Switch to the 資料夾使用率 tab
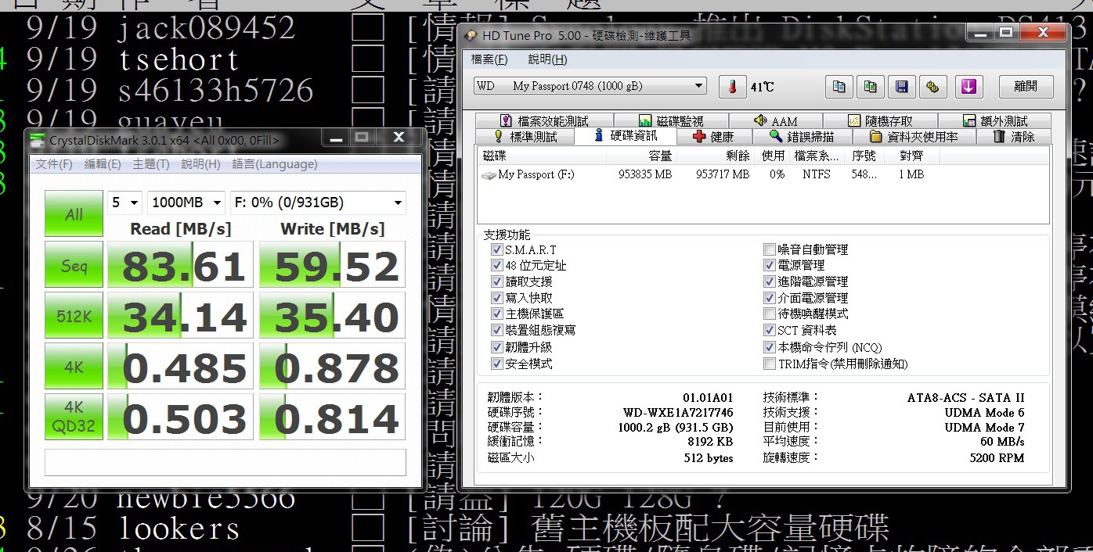 click(913, 137)
